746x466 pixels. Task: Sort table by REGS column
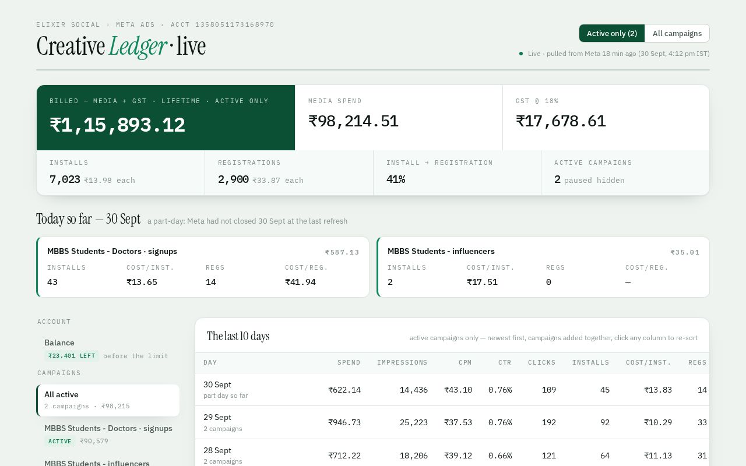click(698, 362)
